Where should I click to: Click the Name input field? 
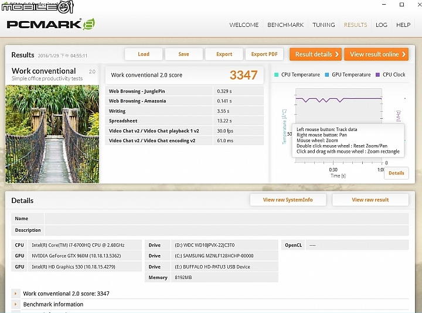tap(227, 219)
